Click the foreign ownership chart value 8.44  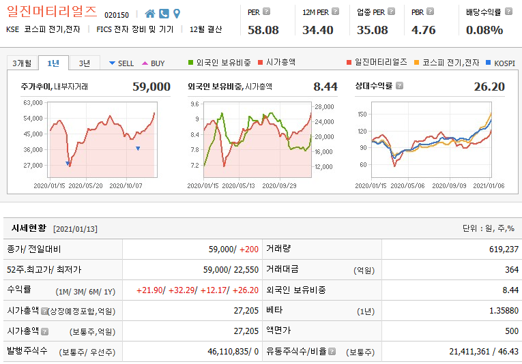325,87
